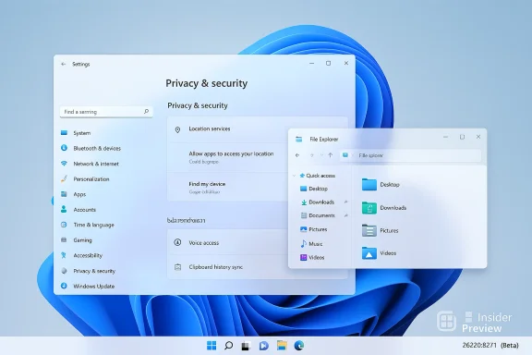Open Pictures folder in File Explorer pane
532x355 pixels.
click(380, 231)
